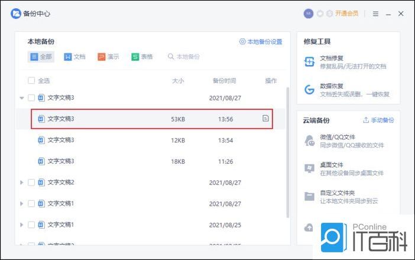Screen dimensions: 415x260
Task: Open 自定义文件夹 sync option
Action: pyautogui.click(x=342, y=197)
